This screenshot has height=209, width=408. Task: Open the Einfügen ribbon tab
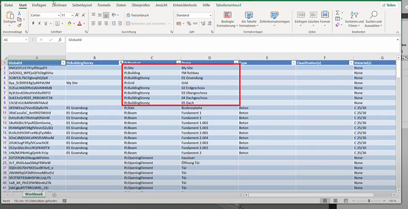[x=39, y=5]
